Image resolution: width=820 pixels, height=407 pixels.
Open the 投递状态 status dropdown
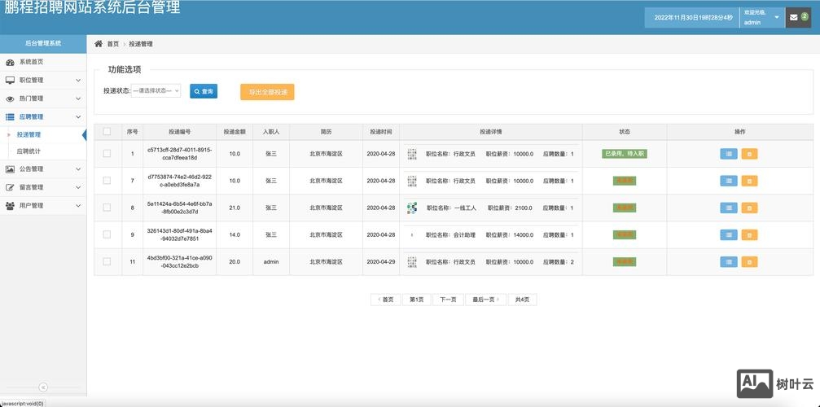click(156, 91)
